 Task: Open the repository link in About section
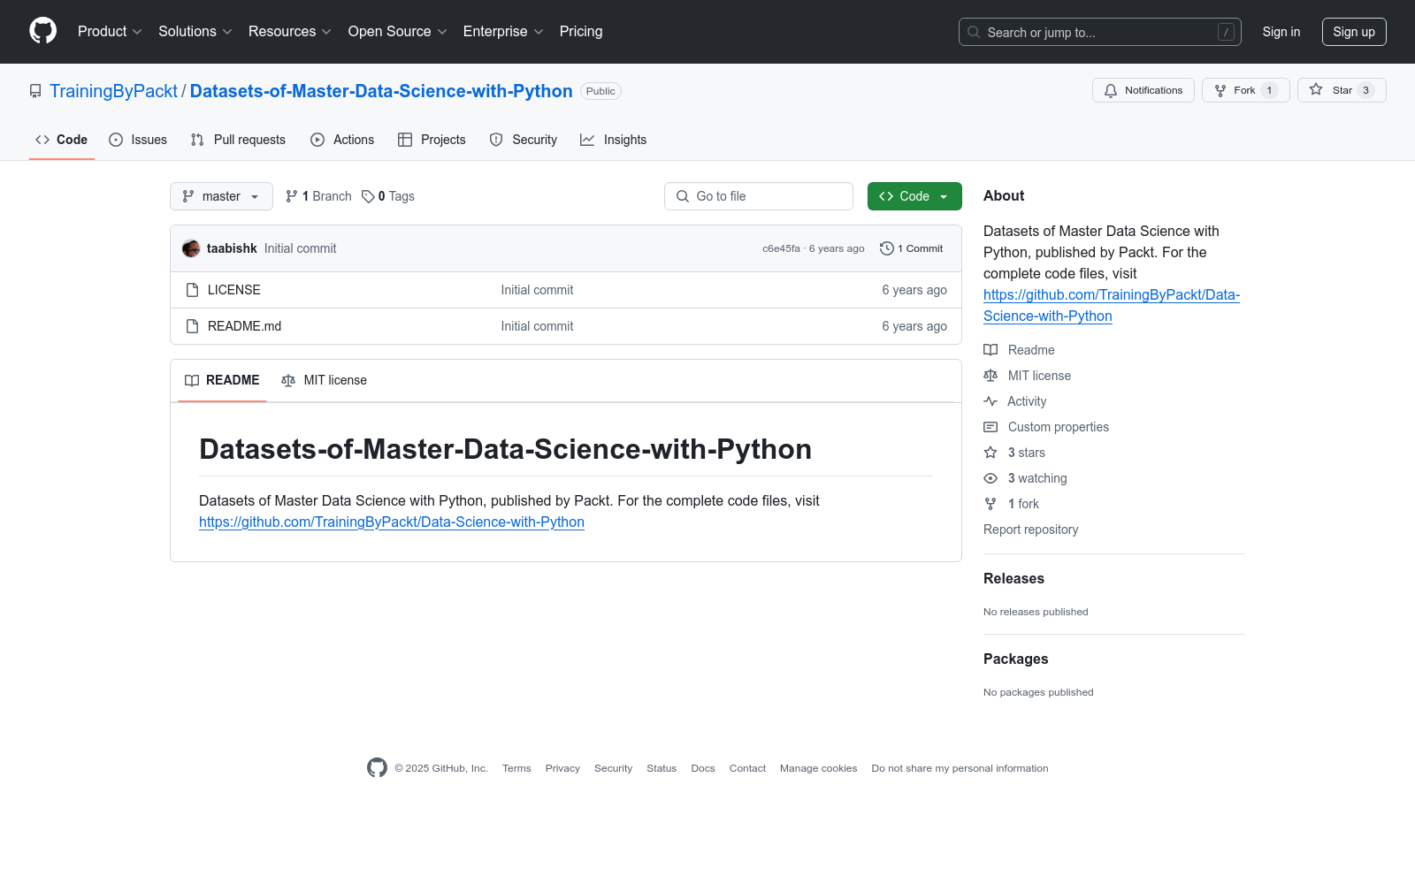pyautogui.click(x=1112, y=305)
